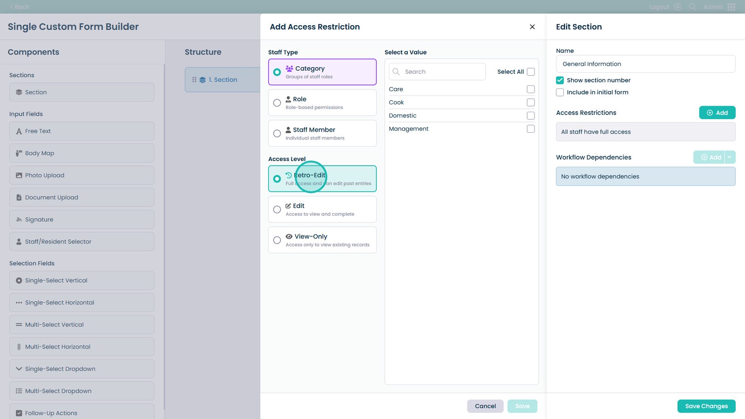The width and height of the screenshot is (745, 419).
Task: Choose the View-Only access level
Action: (277, 240)
